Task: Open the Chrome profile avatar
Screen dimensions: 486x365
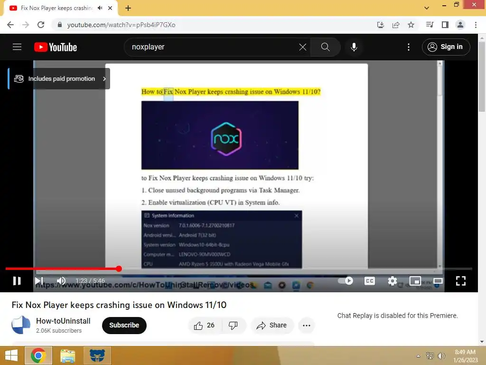Action: [460, 25]
